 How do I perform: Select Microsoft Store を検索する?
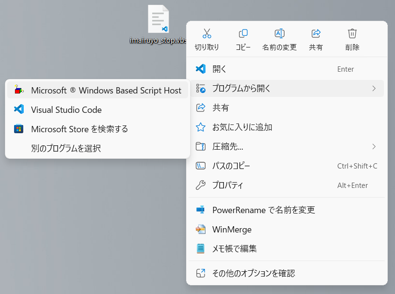click(98, 129)
